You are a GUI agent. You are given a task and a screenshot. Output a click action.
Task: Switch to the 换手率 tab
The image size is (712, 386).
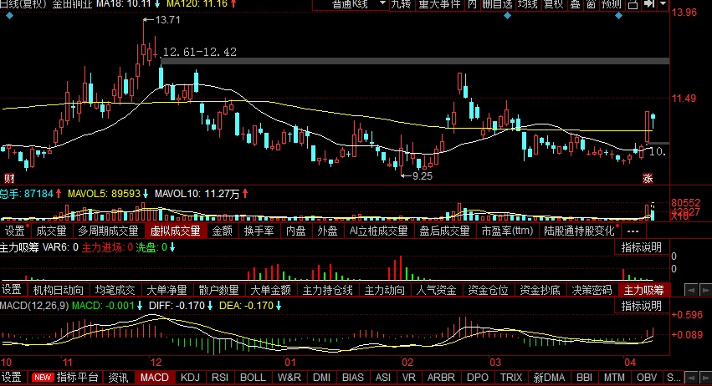tap(259, 231)
